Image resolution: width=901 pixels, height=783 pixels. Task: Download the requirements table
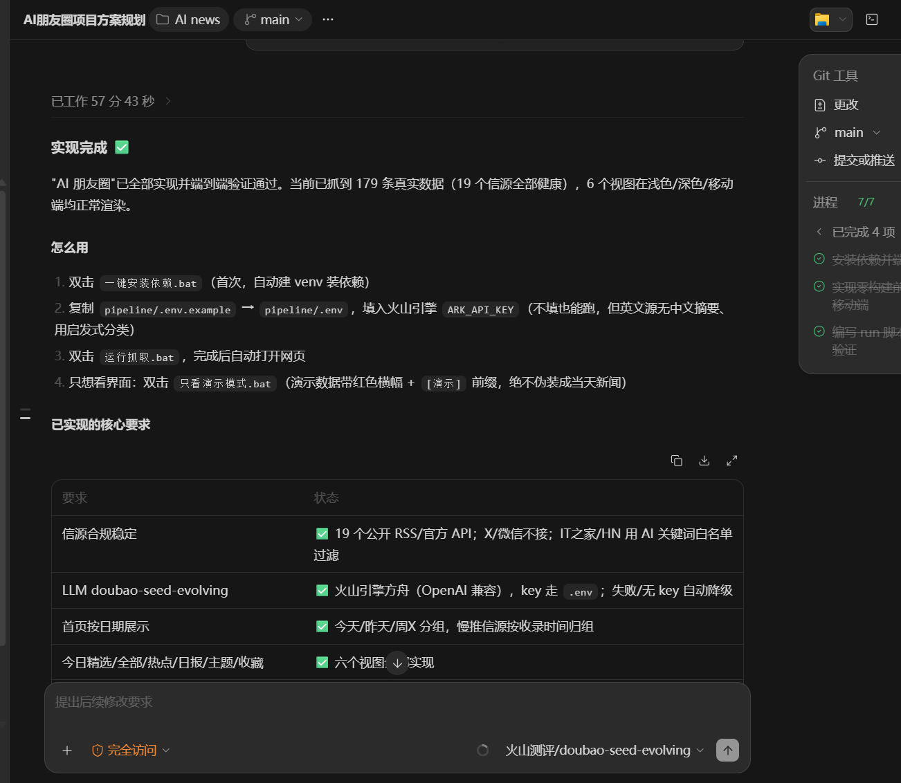click(704, 461)
